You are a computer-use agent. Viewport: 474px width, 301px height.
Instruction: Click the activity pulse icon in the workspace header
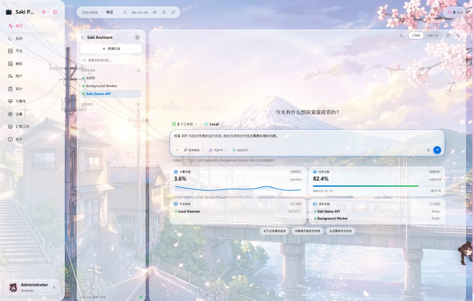point(458,35)
